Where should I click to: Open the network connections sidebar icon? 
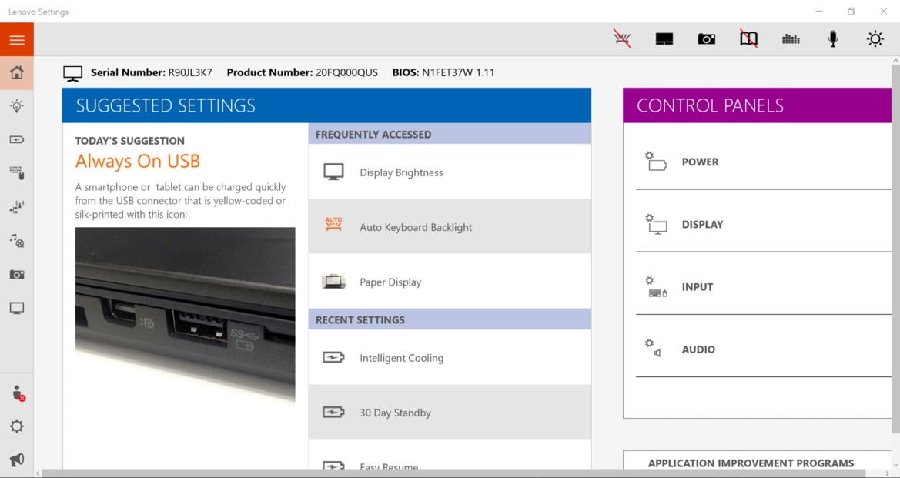click(x=17, y=206)
